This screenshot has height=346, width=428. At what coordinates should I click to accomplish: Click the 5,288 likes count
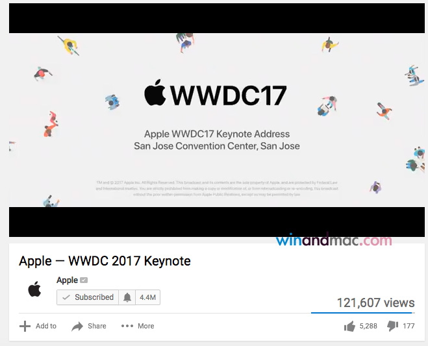click(368, 326)
